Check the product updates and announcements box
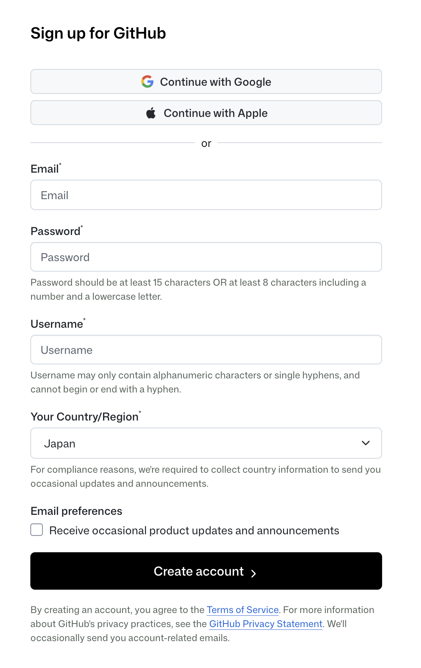421x668 pixels. pos(36,530)
